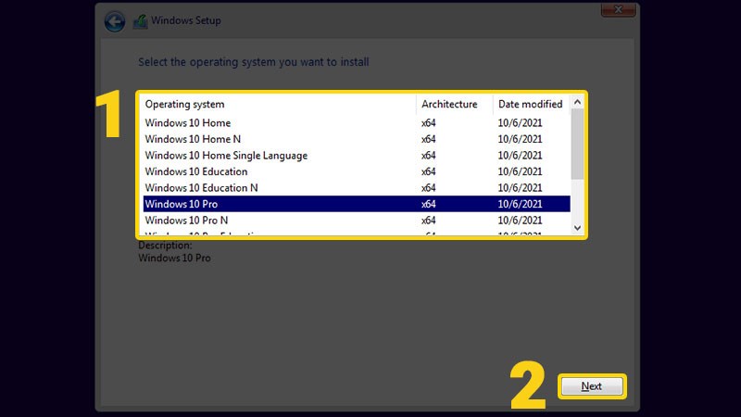Click the Operating system column header
The height and width of the screenshot is (417, 741).
coord(279,104)
